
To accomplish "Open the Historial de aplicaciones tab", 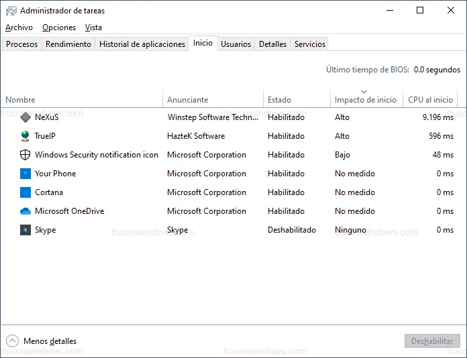I will (x=142, y=44).
